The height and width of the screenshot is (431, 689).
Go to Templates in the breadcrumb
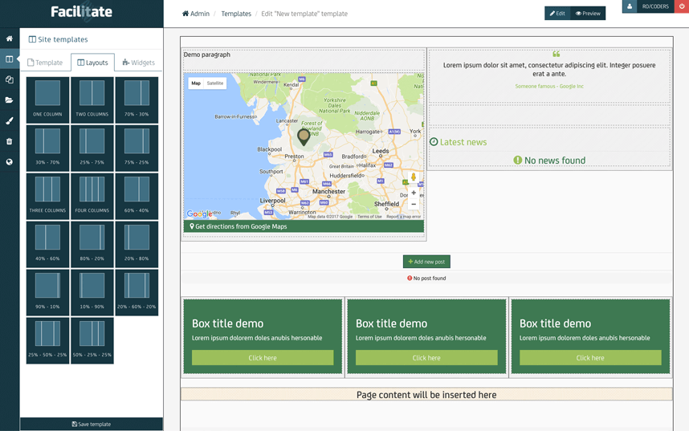[x=236, y=14]
